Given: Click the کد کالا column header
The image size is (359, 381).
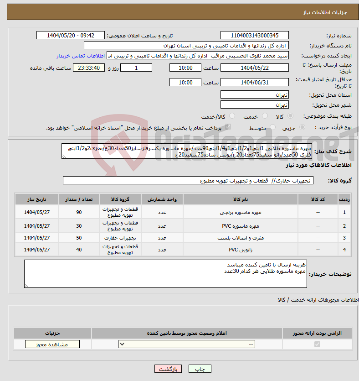Looking at the screenshot, I should click(x=318, y=199).
